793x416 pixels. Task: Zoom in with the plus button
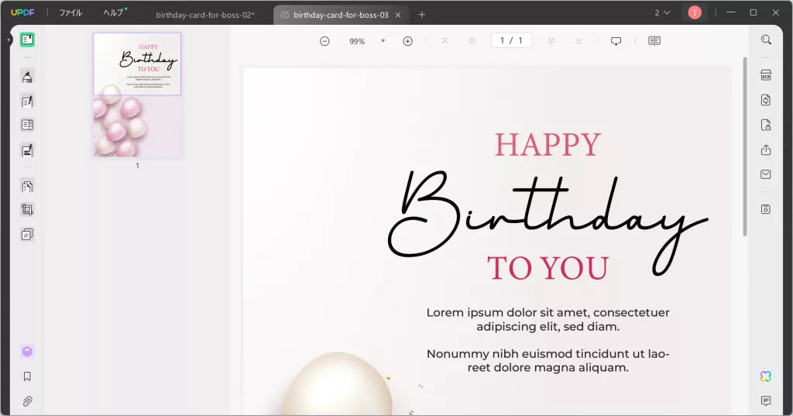(x=407, y=41)
